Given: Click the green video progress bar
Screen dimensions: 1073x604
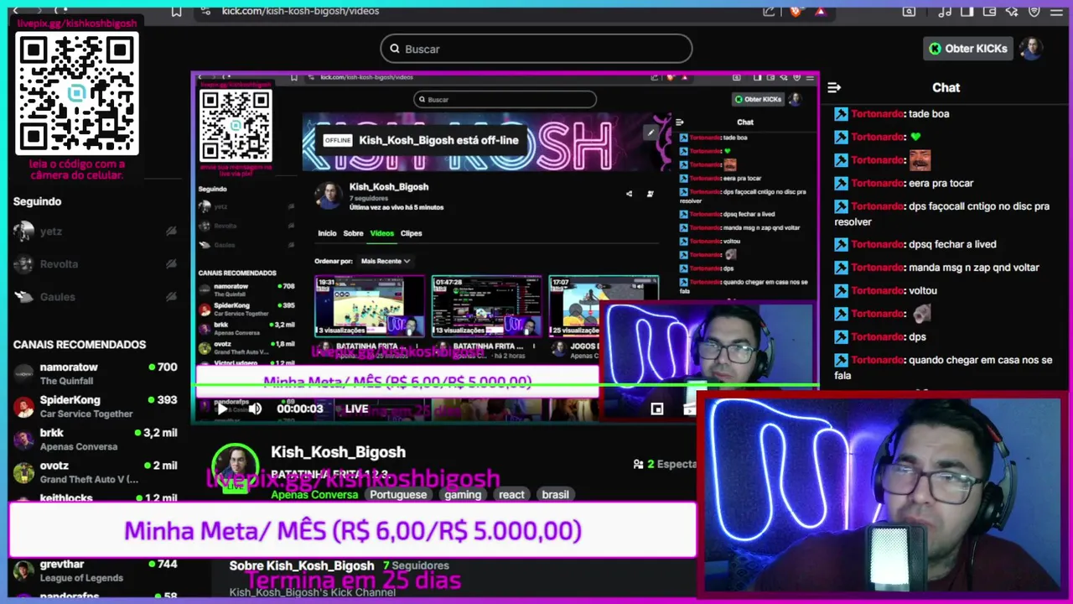Looking at the screenshot, I should pyautogui.click(x=506, y=387).
